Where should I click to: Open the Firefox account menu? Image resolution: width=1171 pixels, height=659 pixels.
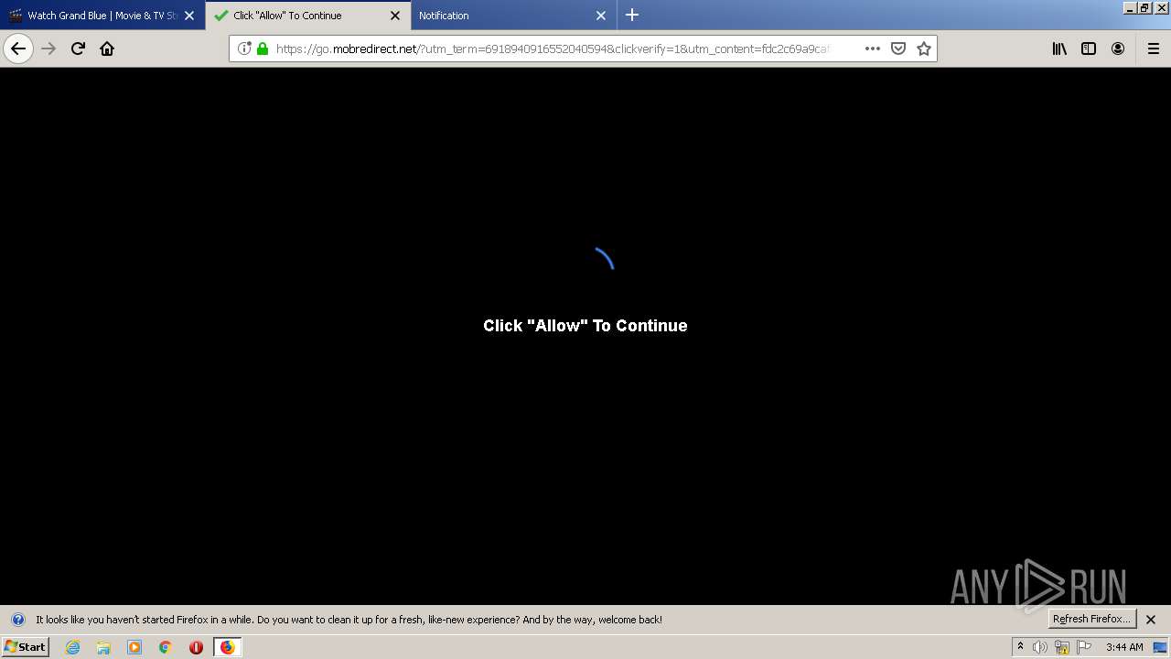click(x=1118, y=49)
